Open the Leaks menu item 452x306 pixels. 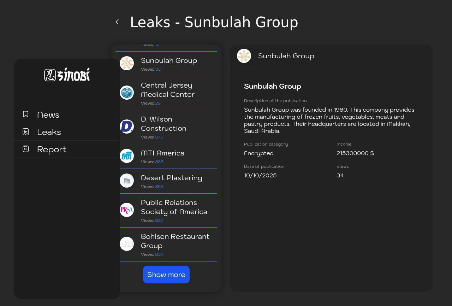[x=49, y=132]
